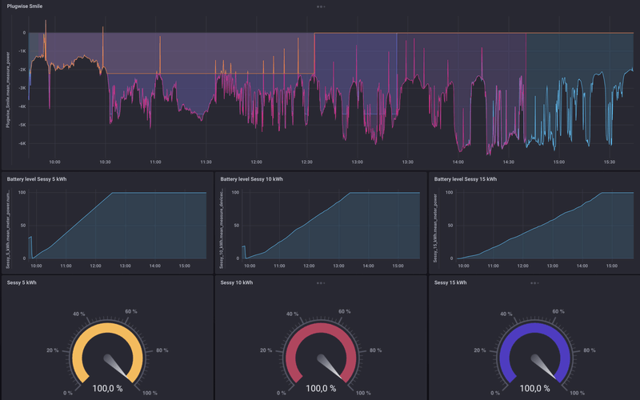This screenshot has height=400, width=640.
Task: Click the -6K label on Plugwise Smile y-axis
Action: coord(22,143)
